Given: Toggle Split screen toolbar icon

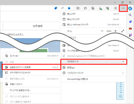Looking at the screenshot, I should point(78,8).
